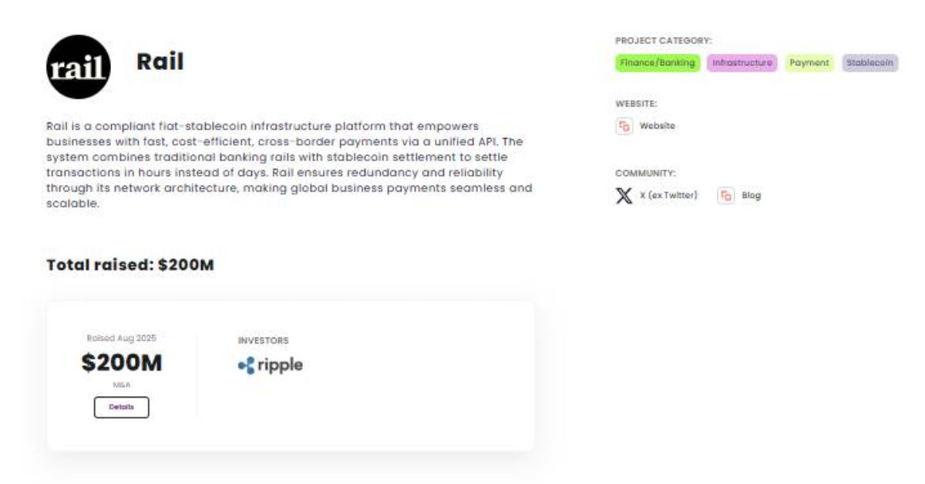Open the X (ex Twitter) text link

pyautogui.click(x=668, y=196)
